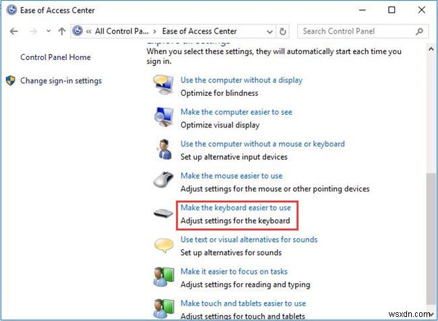Go up one folder level
The width and height of the screenshot is (438, 321).
(61, 31)
